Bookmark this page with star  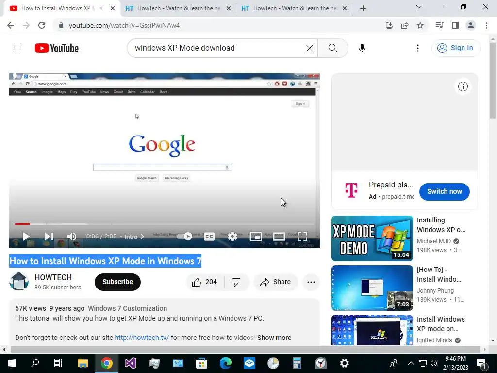click(420, 25)
